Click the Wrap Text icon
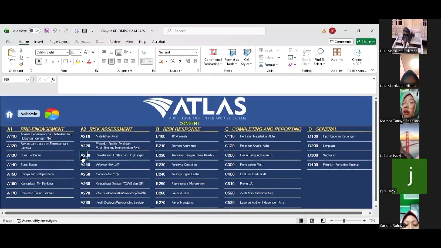This screenshot has width=441, height=248. [x=144, y=52]
